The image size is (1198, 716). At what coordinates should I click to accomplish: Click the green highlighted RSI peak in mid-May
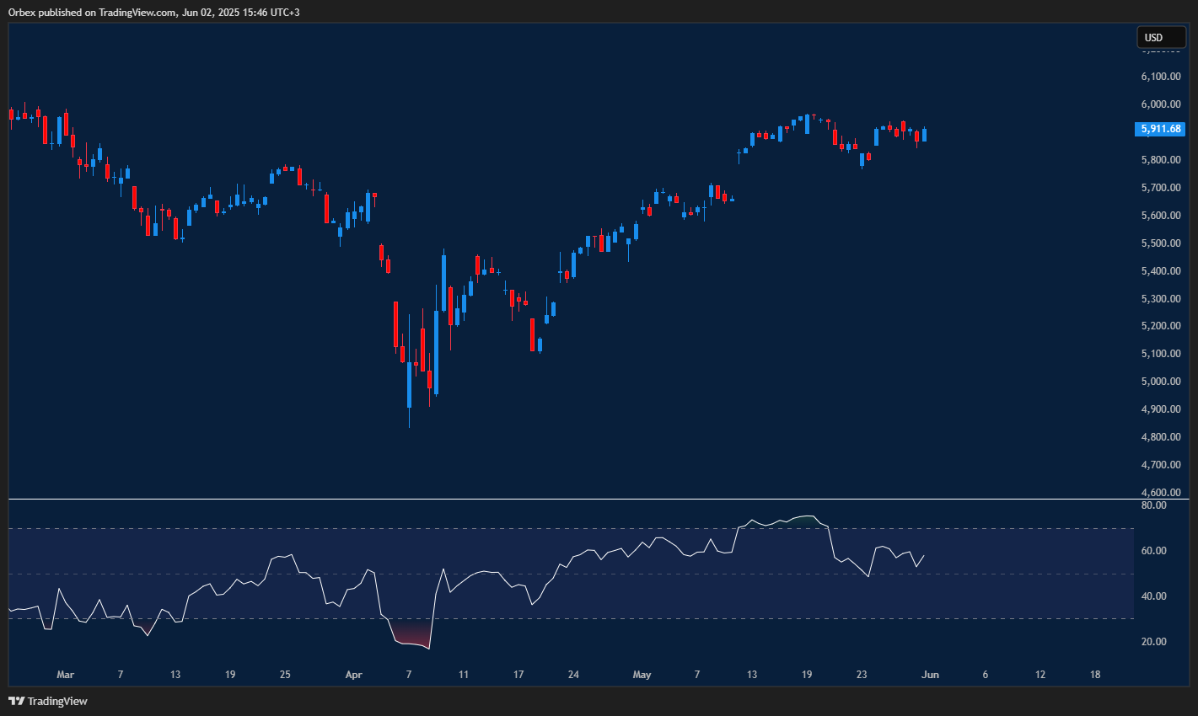pyautogui.click(x=807, y=516)
